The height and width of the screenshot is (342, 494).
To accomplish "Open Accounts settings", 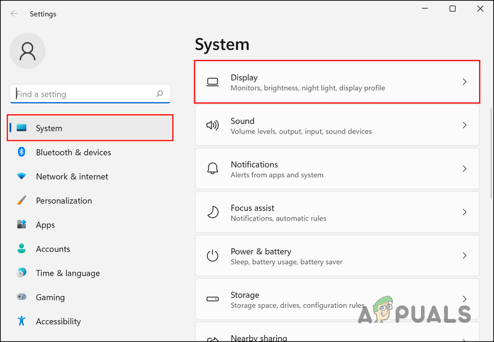I will point(53,249).
